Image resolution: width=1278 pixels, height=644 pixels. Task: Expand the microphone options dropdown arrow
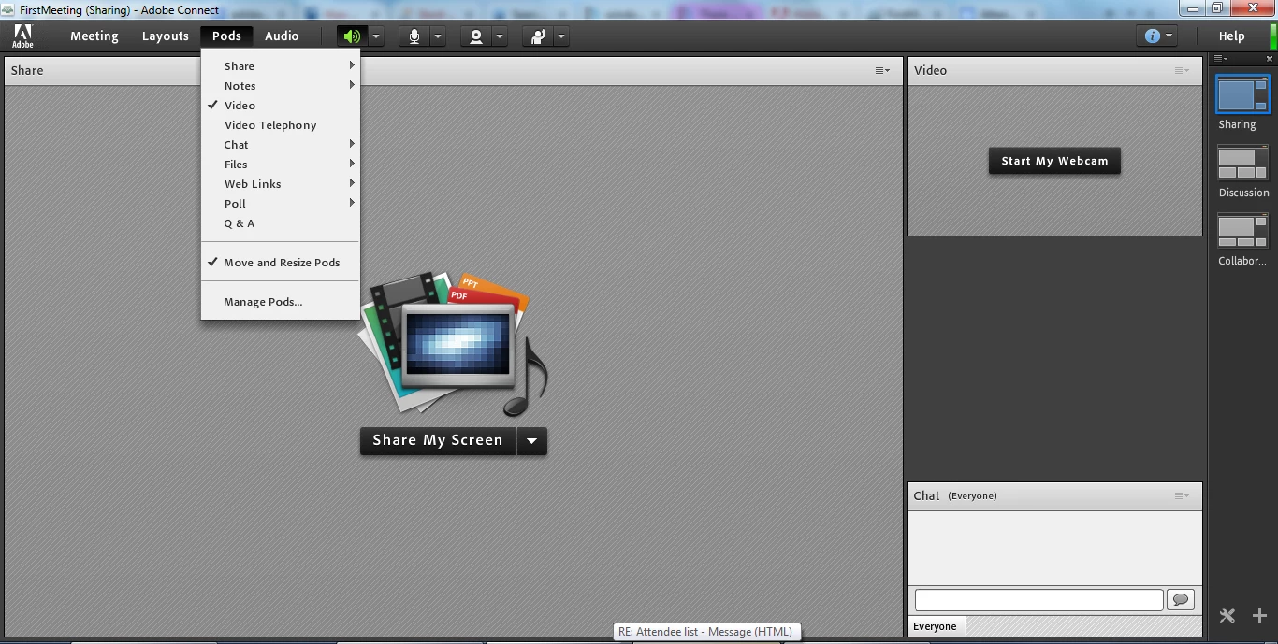(437, 36)
